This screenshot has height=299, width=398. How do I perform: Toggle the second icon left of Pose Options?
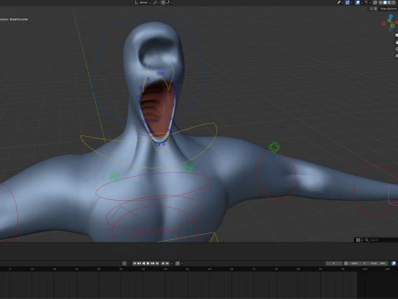click(376, 8)
